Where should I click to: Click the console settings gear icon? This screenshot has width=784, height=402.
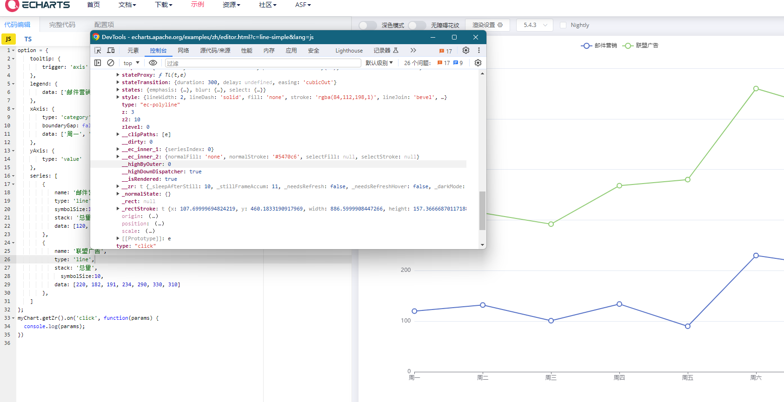click(478, 63)
